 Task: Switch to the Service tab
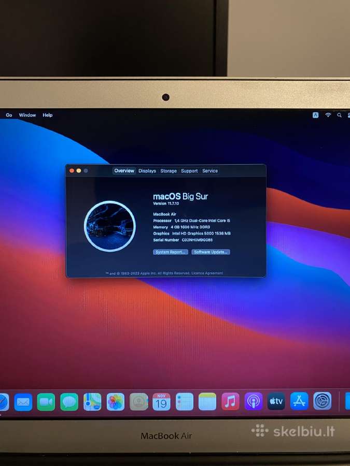click(210, 171)
